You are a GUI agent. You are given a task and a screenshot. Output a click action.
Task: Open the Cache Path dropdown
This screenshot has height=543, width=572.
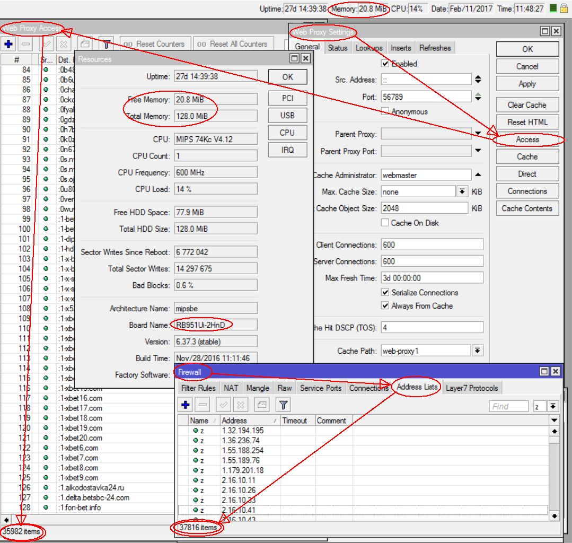pos(478,351)
